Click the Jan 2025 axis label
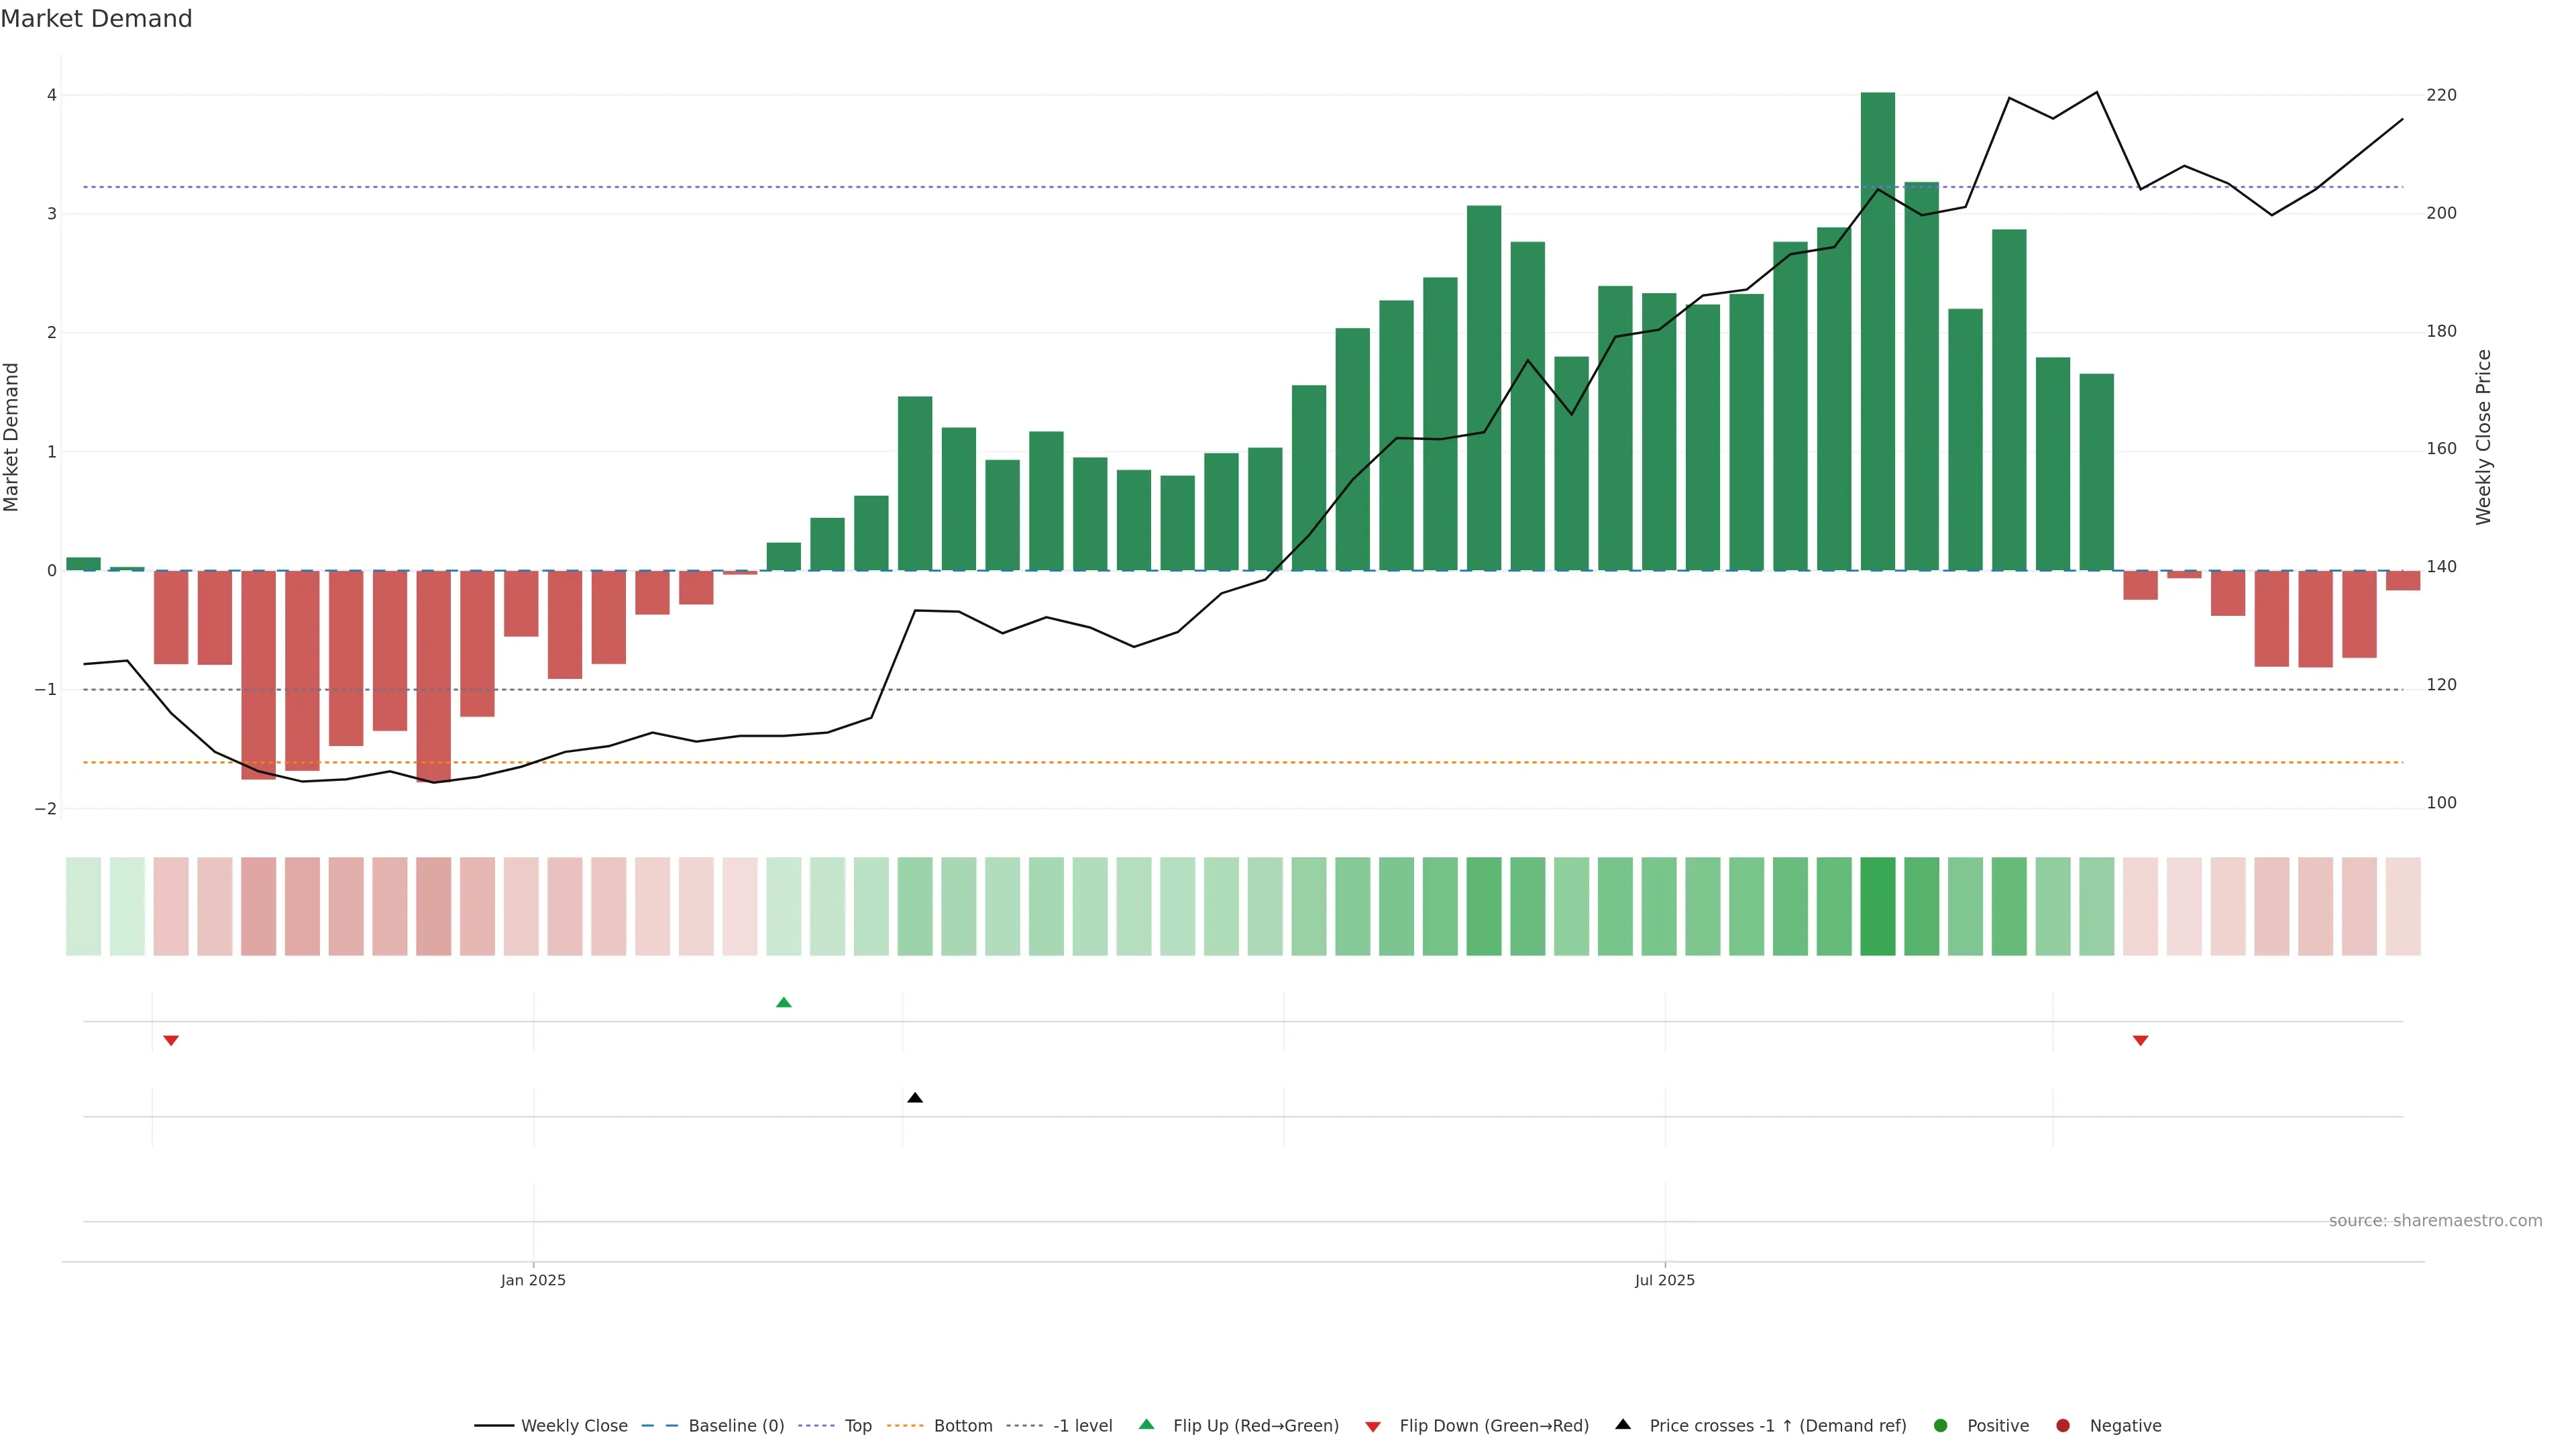The image size is (2576, 1449). click(x=533, y=1280)
